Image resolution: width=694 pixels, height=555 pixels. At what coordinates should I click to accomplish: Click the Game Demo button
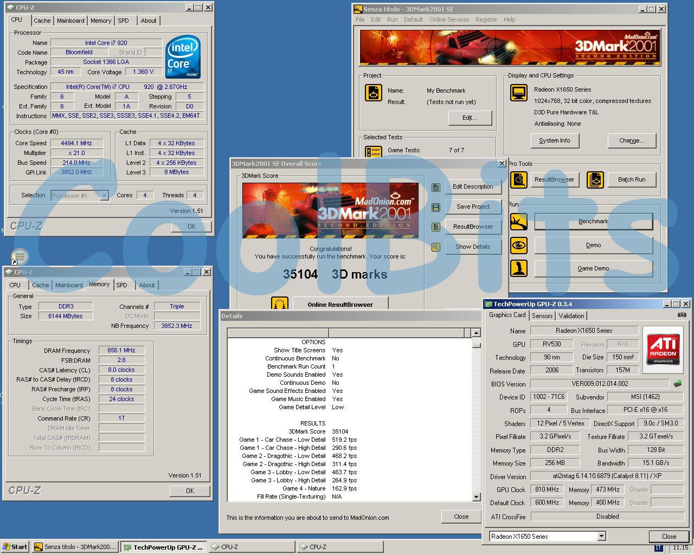[x=594, y=268]
